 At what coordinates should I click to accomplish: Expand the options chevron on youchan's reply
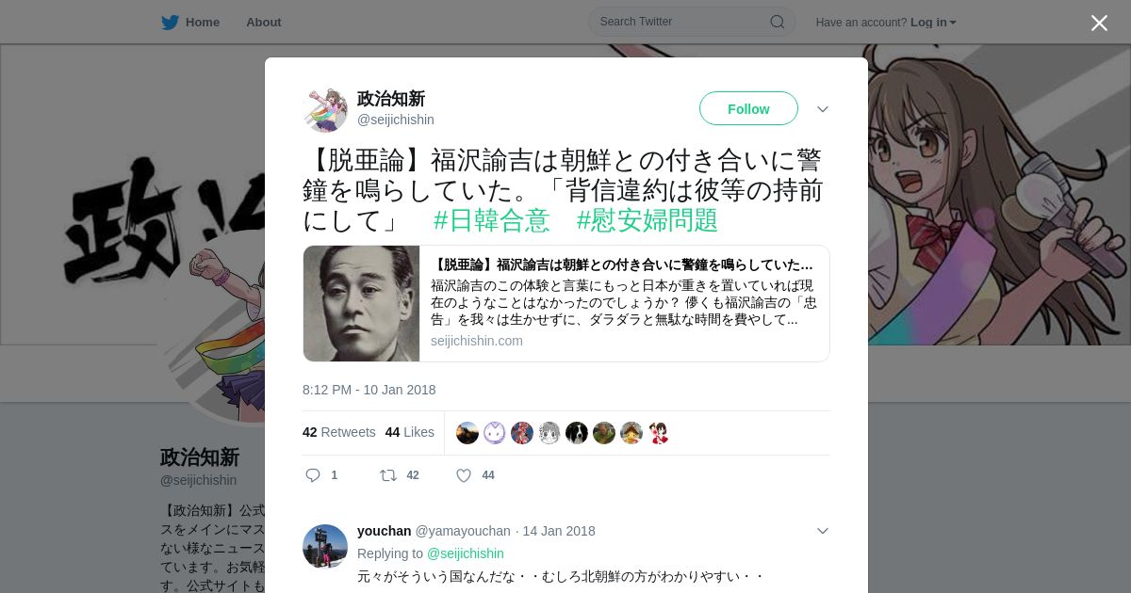[823, 531]
